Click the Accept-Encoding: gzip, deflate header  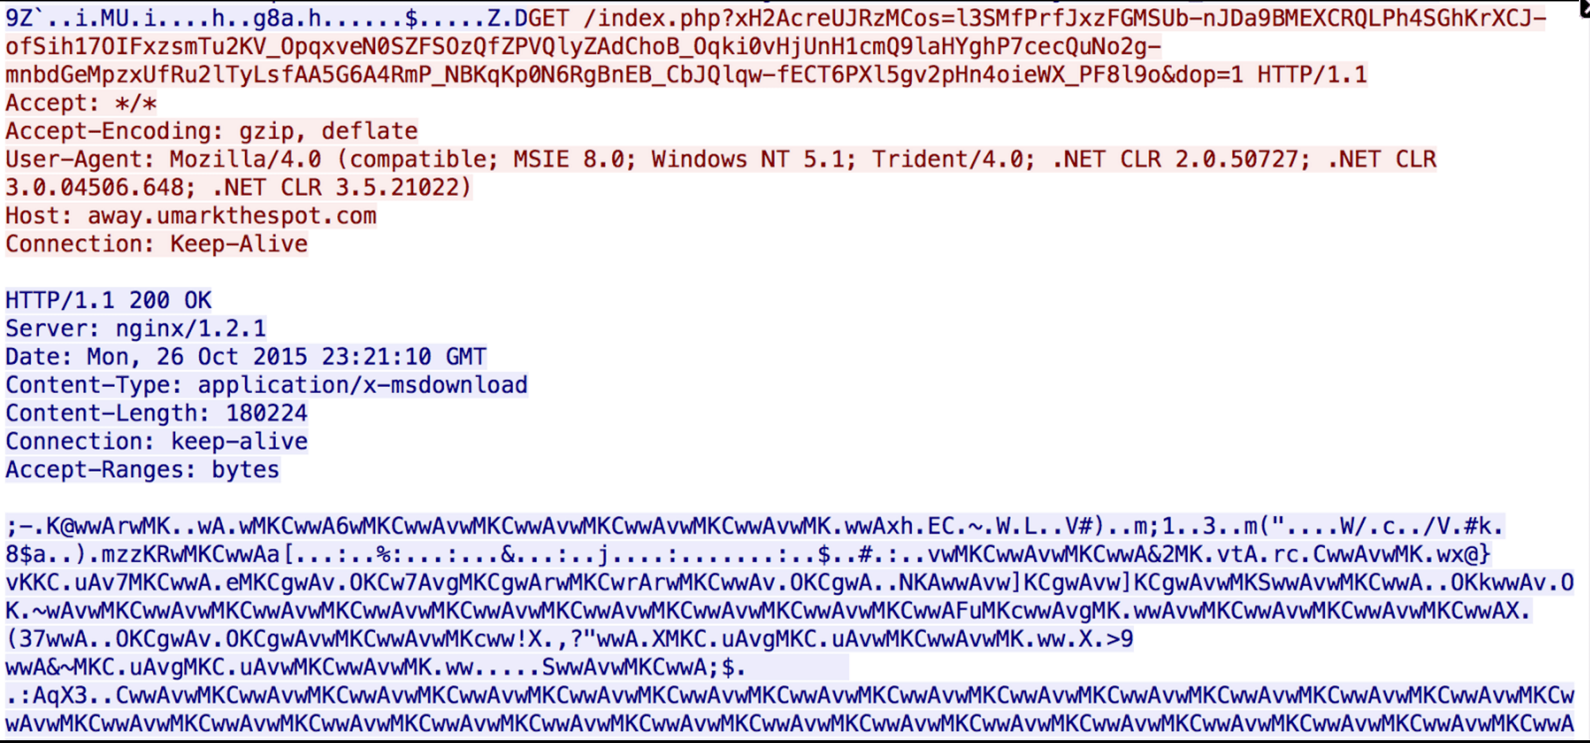point(212,131)
